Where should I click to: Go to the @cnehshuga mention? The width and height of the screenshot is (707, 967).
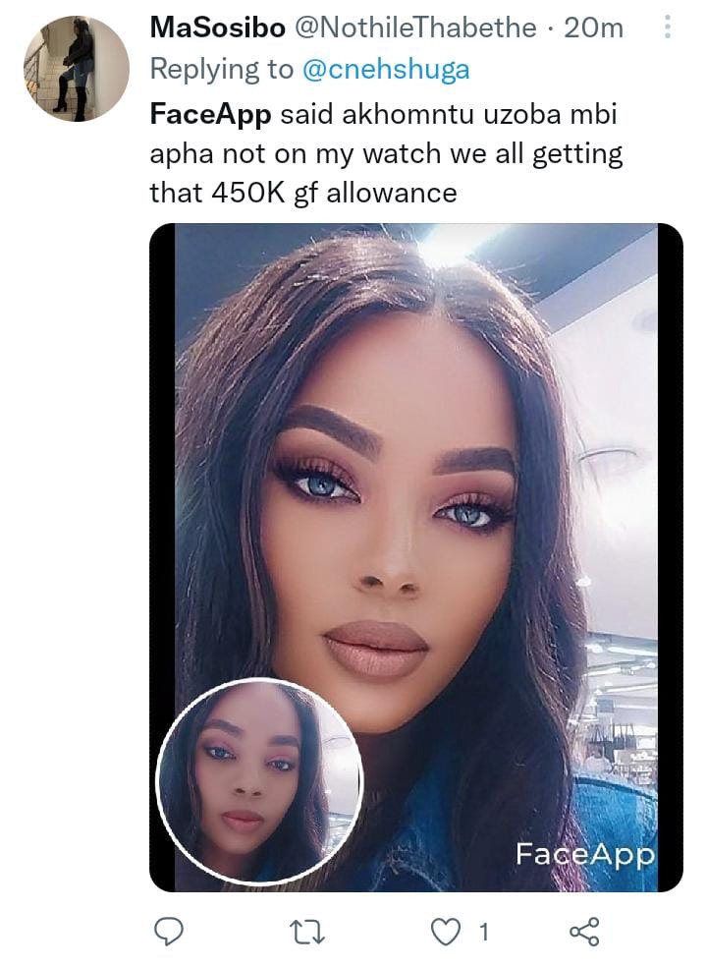pos(386,70)
